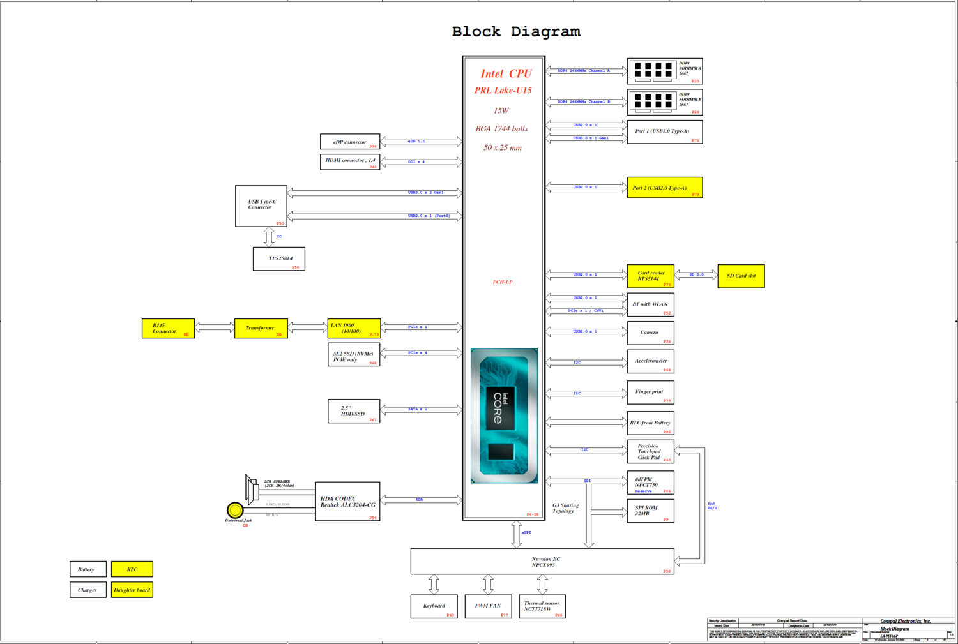Select the LAN 1000 (10/100) block

tap(354, 329)
